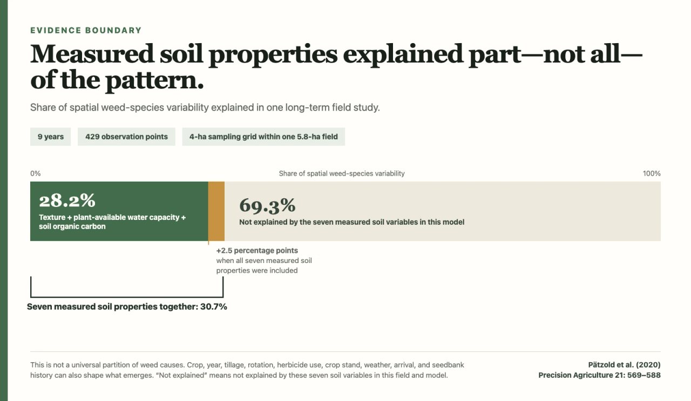Click the '+2.5 percentage points' annotation
Screen dimensions: 691x401
[x=257, y=251]
